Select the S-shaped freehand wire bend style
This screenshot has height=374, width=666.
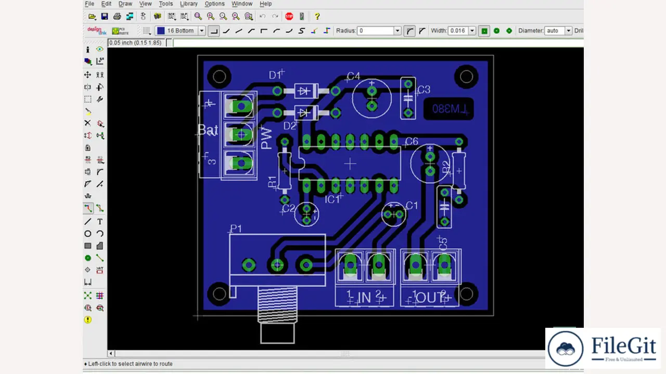coord(302,31)
